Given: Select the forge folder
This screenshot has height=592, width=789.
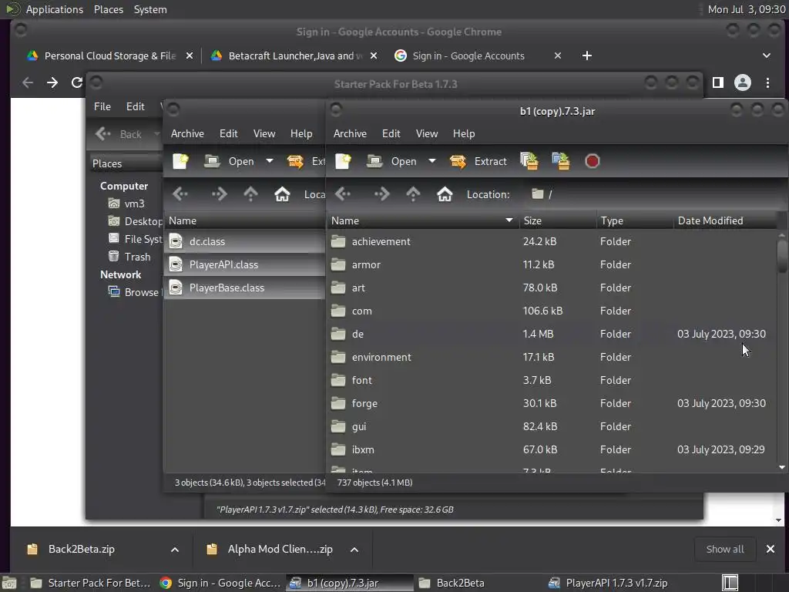Looking at the screenshot, I should (x=552, y=404).
